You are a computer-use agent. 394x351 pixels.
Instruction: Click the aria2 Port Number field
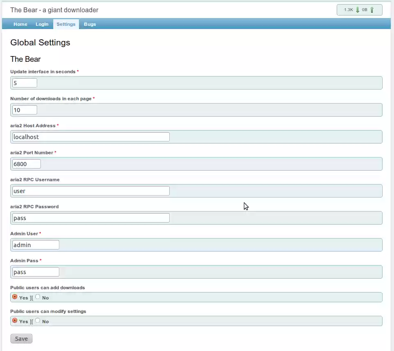click(26, 164)
